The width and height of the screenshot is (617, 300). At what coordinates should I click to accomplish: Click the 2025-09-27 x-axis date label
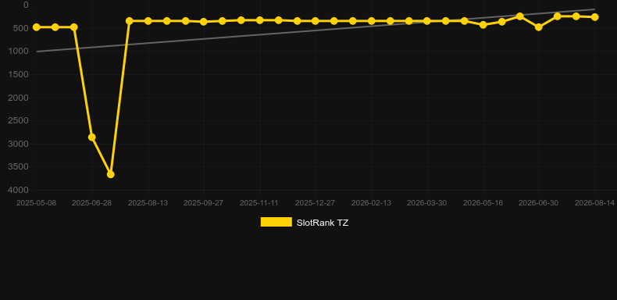click(x=203, y=203)
